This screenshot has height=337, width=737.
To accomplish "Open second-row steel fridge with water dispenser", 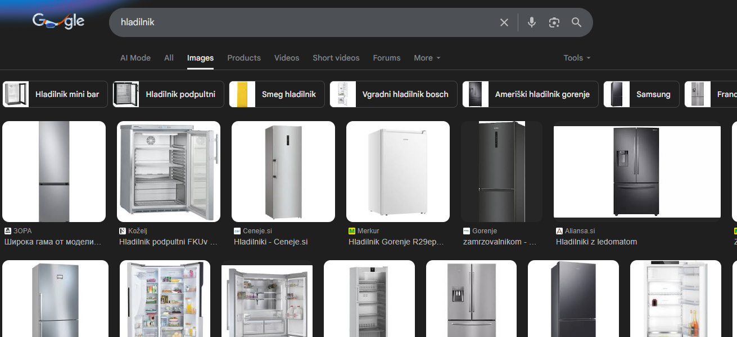I will (x=471, y=299).
